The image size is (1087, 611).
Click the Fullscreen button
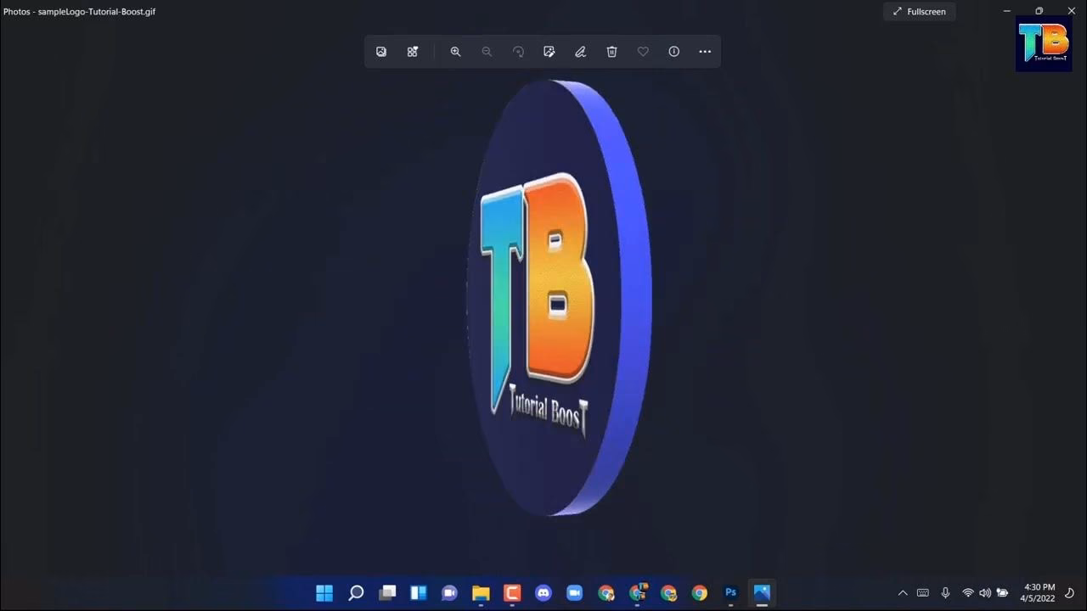920,11
